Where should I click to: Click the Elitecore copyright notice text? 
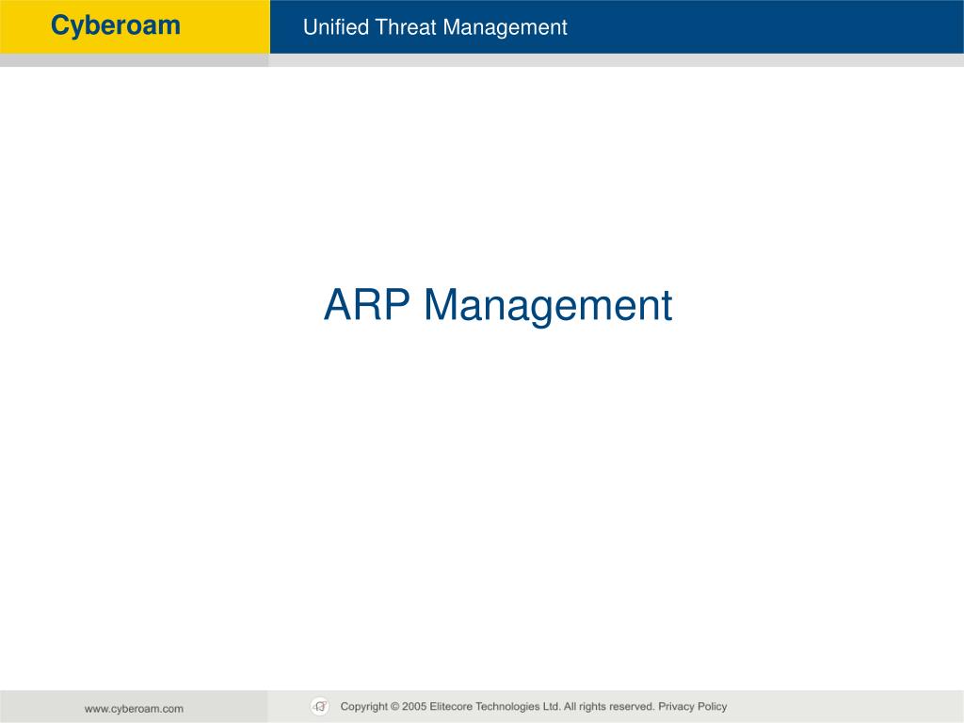(x=534, y=706)
